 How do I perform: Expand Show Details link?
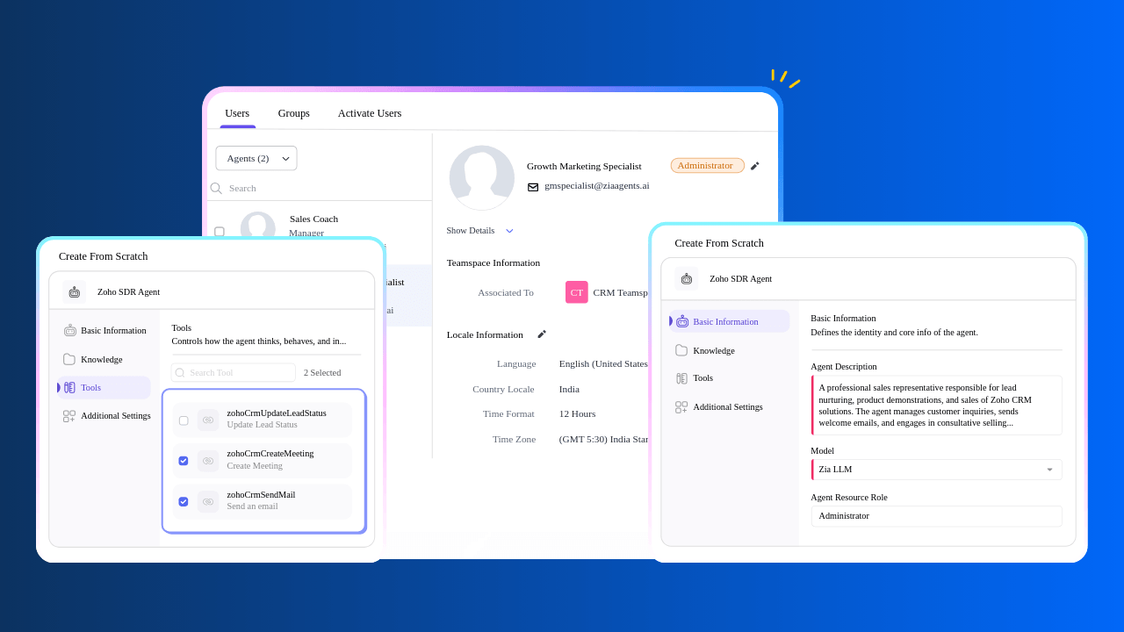click(x=470, y=231)
